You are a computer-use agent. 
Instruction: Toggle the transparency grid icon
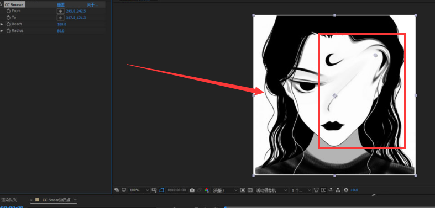coord(250,190)
